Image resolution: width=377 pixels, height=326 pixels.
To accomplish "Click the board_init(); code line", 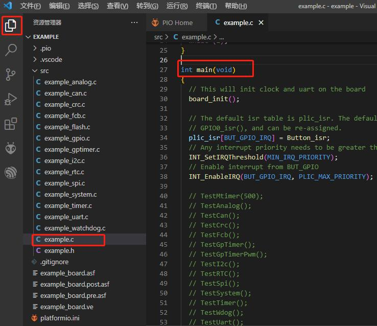I will click(214, 99).
